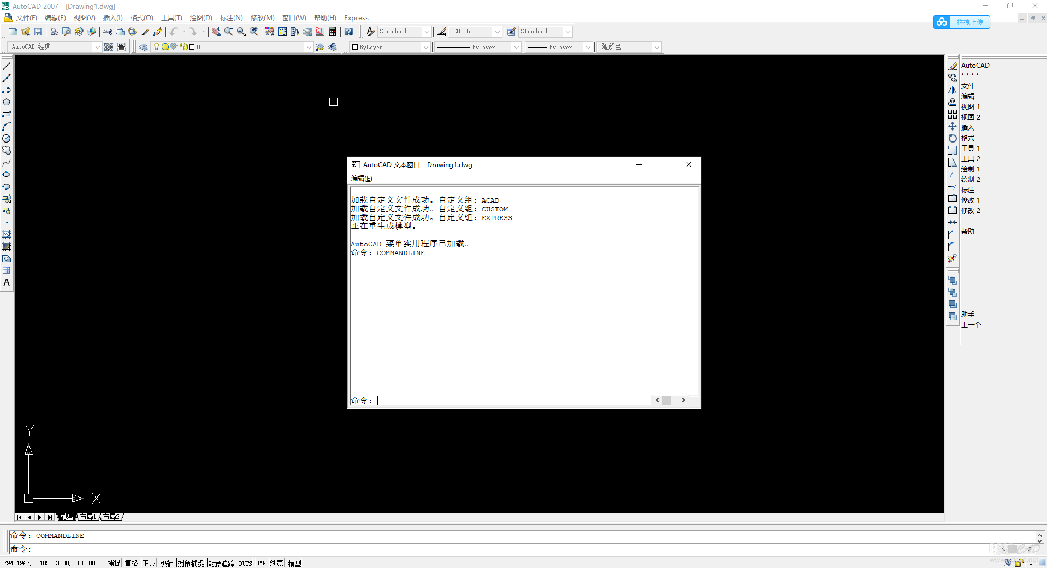The width and height of the screenshot is (1047, 568).
Task: Select the Arc tool
Action: [x=7, y=126]
